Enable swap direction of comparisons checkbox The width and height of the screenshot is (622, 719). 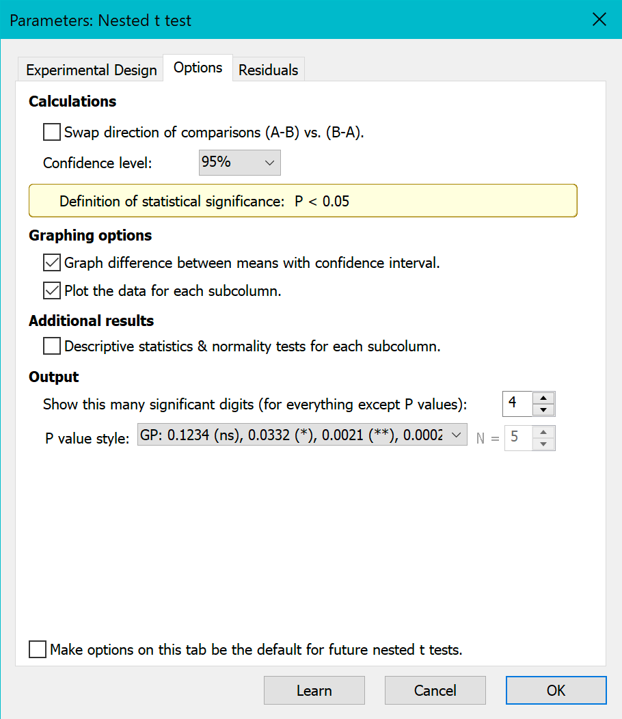pyautogui.click(x=52, y=132)
